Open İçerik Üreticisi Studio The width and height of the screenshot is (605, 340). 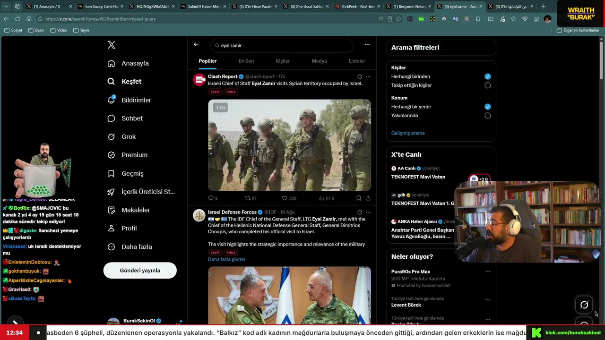point(141,192)
